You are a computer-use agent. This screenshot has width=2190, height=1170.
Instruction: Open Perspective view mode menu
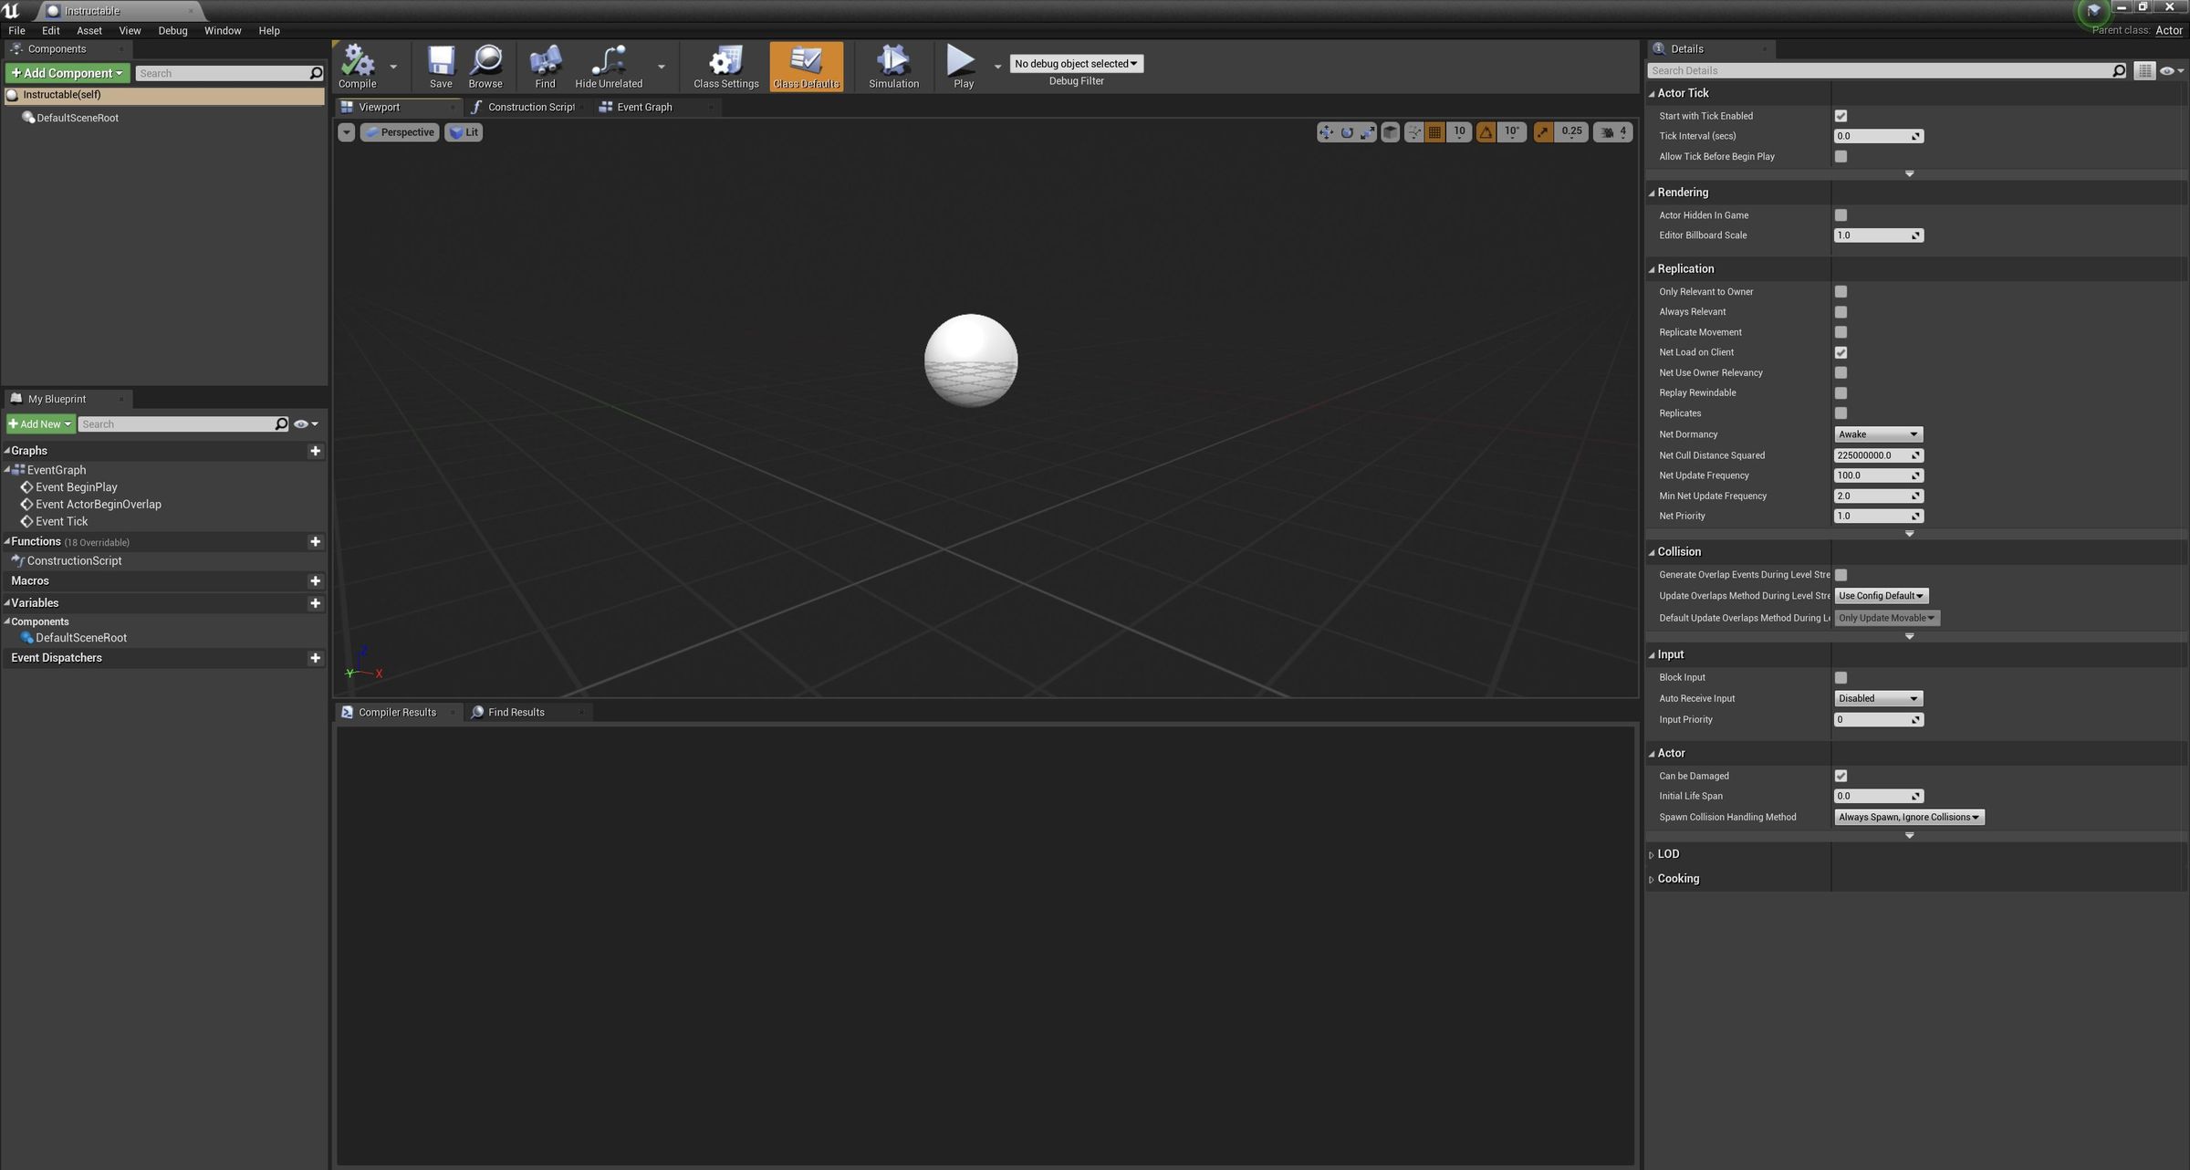[399, 132]
